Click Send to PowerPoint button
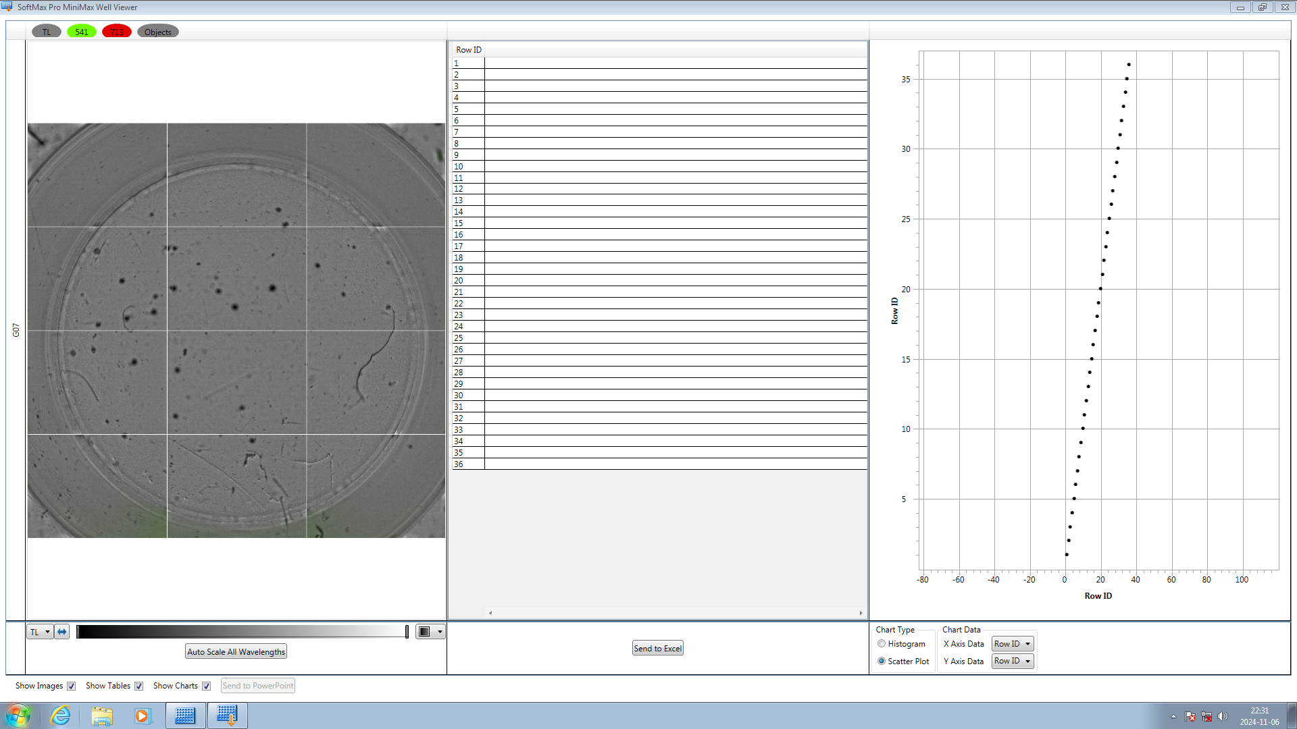The image size is (1297, 729). [x=258, y=686]
